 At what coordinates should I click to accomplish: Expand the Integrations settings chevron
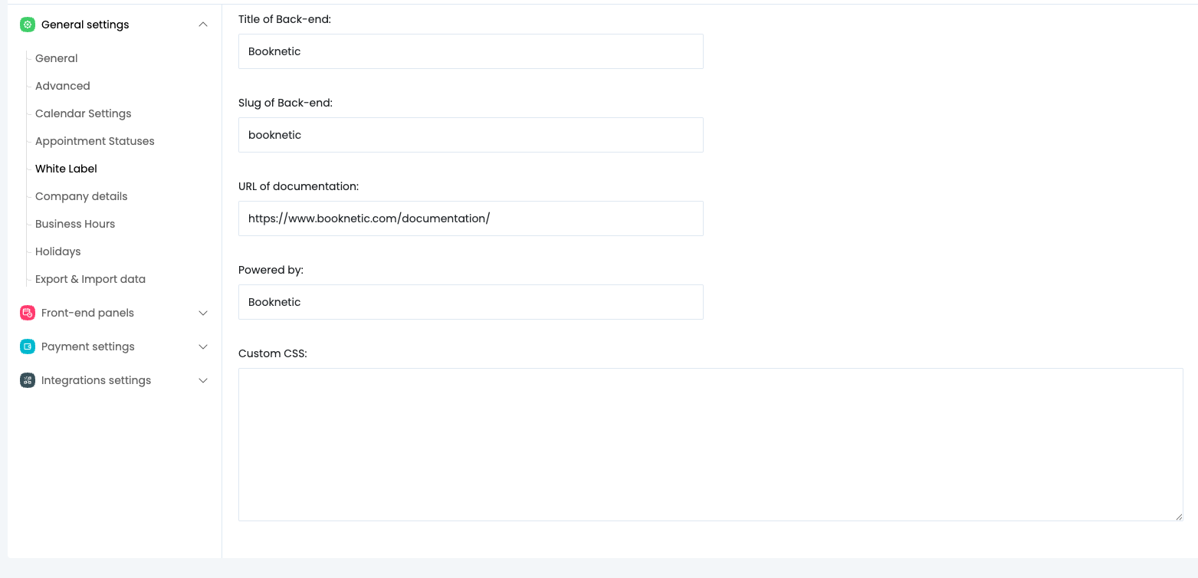coord(203,380)
